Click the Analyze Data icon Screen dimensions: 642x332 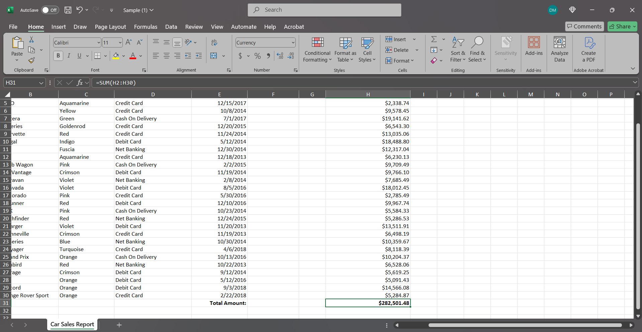point(560,49)
